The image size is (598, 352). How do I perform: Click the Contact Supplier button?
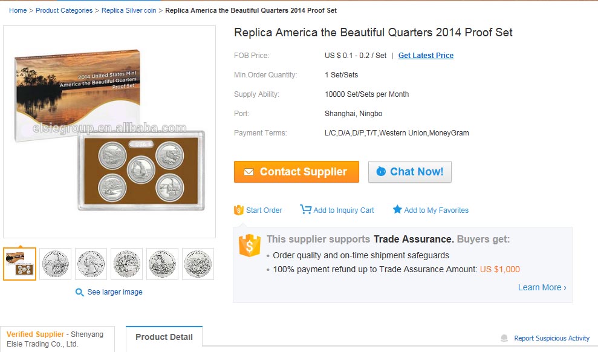(296, 172)
